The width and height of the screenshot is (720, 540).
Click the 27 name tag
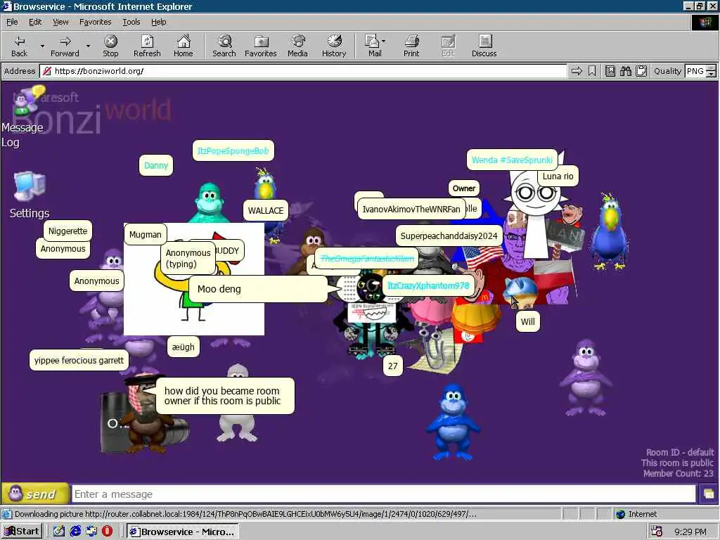tap(392, 366)
